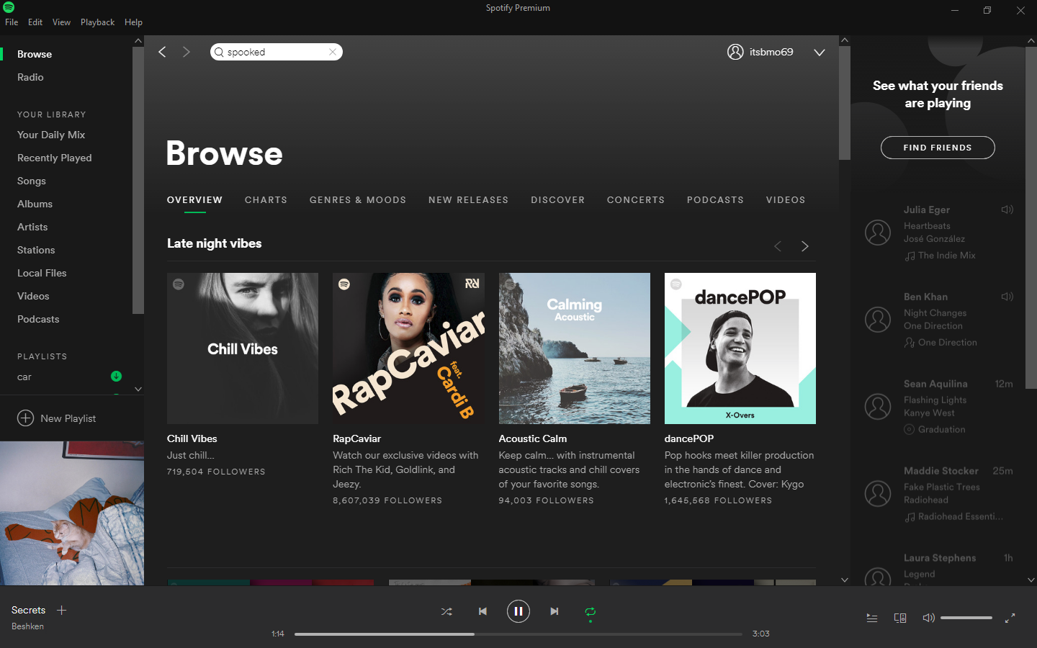The width and height of the screenshot is (1037, 648).
Task: Open The Indie Mix playlist link
Action: point(947,256)
